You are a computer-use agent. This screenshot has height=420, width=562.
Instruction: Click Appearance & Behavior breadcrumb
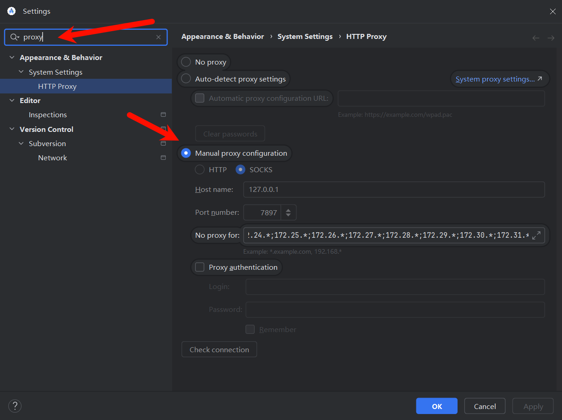coord(223,36)
